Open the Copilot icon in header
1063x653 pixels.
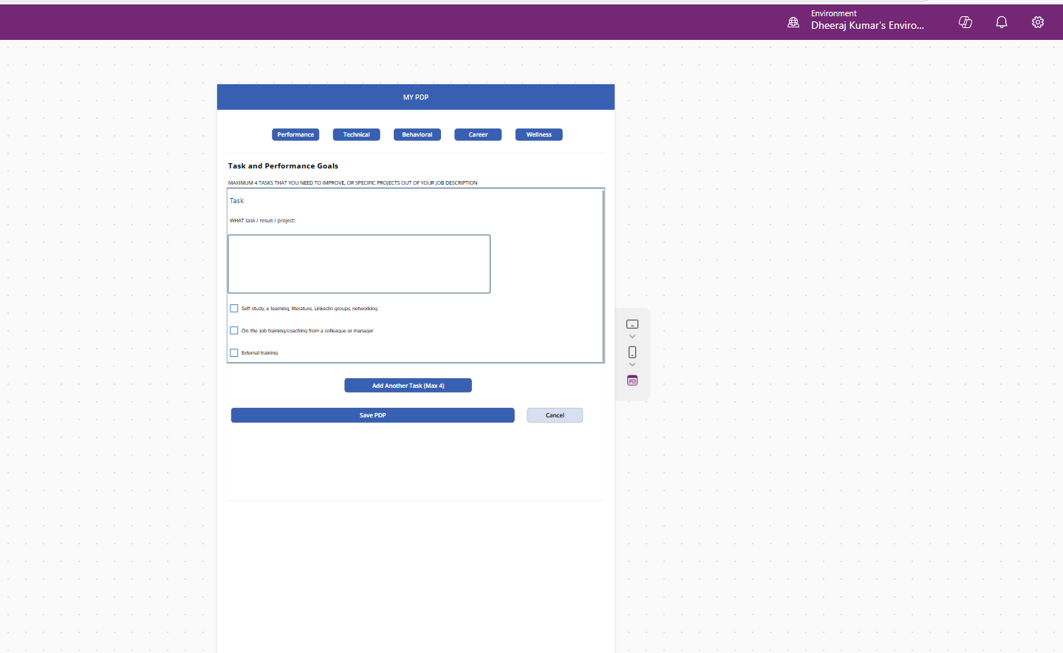[x=965, y=22]
